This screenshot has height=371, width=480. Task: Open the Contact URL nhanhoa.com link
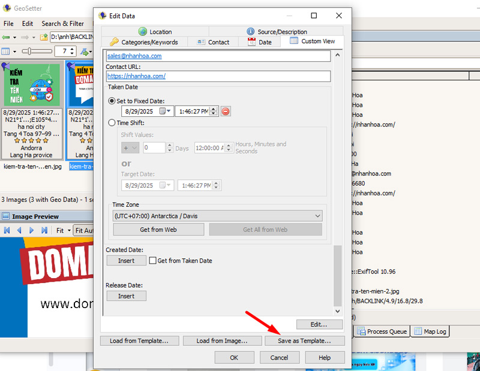coord(136,76)
